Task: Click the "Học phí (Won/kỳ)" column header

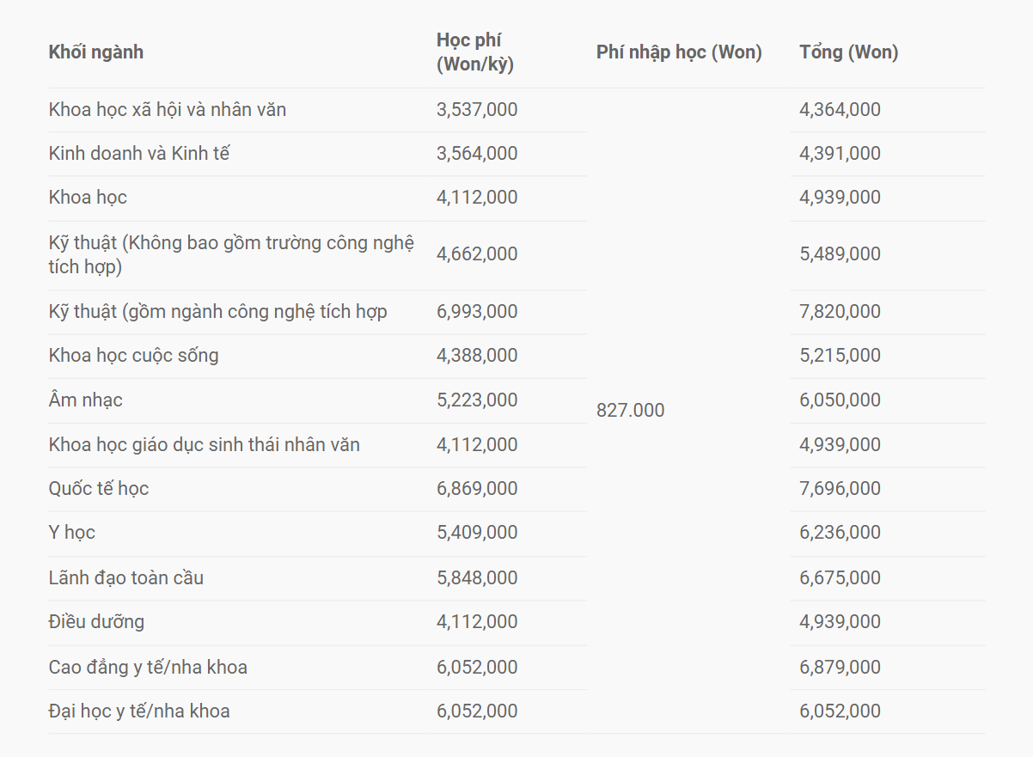Action: tap(475, 52)
